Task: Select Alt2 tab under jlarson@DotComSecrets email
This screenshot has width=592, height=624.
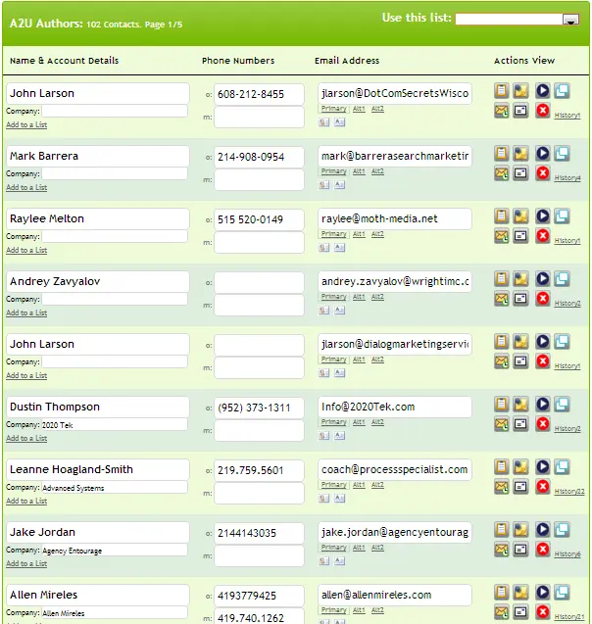Action: [x=377, y=109]
